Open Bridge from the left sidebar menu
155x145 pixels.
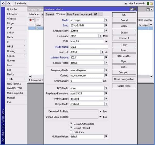[x=10, y=23]
